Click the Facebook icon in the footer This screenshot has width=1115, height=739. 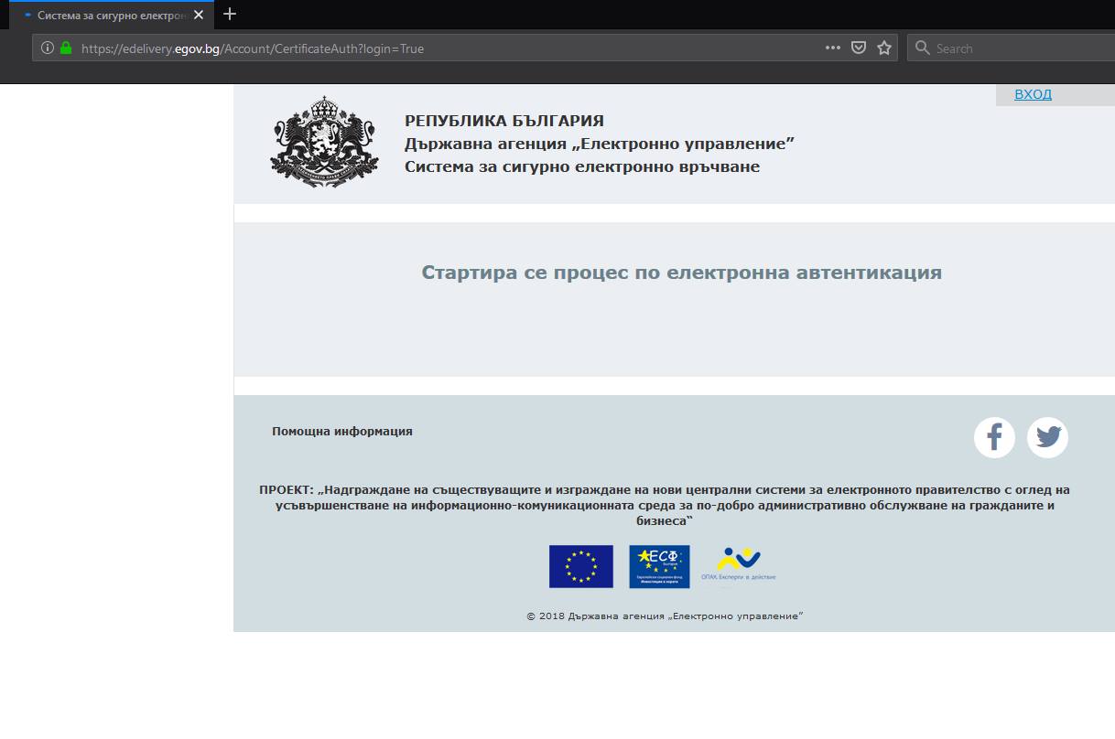pyautogui.click(x=994, y=437)
